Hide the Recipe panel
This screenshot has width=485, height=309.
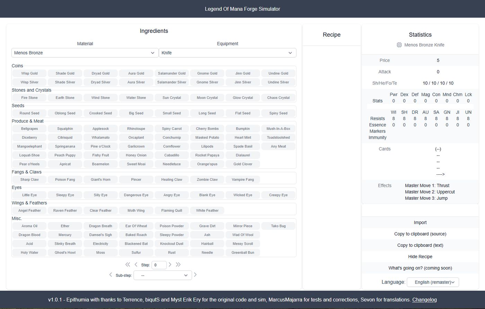coord(420,256)
